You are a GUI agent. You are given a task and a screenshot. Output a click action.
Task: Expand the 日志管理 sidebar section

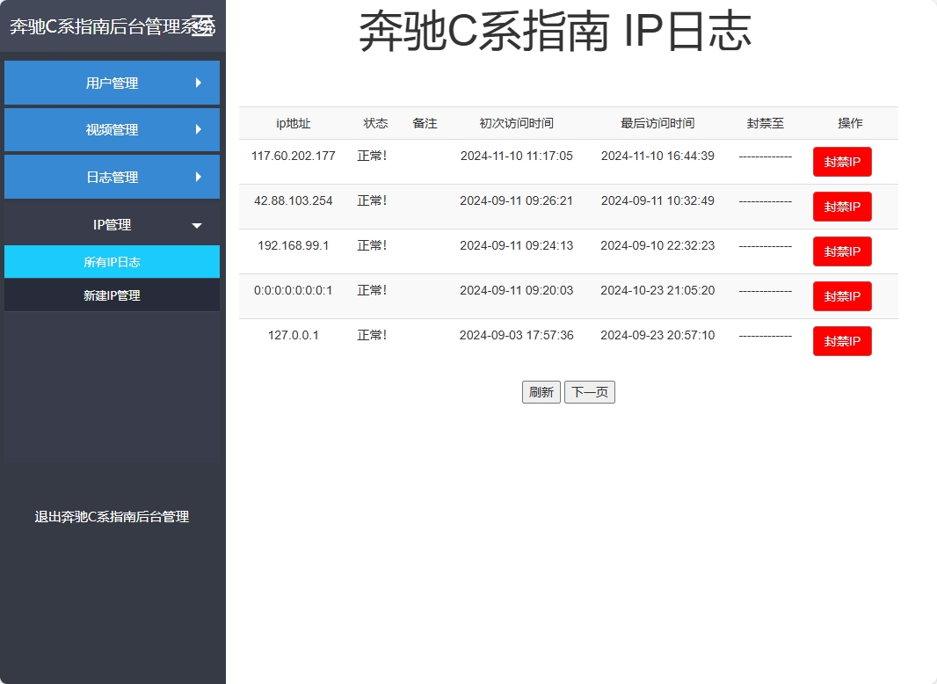coord(112,176)
